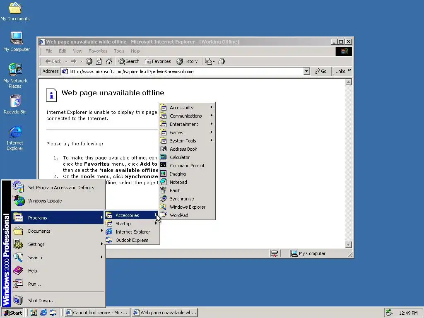Click the Back toolbar button in IE
Viewport: 424px width, 318px height.
pos(53,61)
